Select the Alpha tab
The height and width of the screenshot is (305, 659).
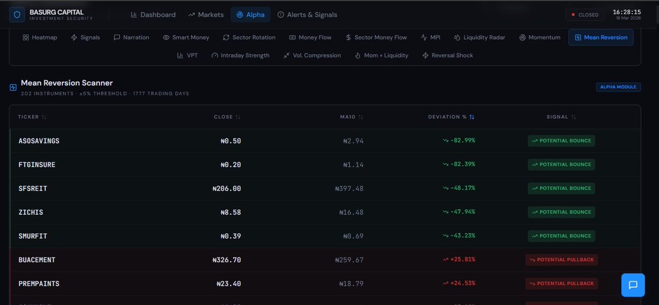(x=250, y=15)
